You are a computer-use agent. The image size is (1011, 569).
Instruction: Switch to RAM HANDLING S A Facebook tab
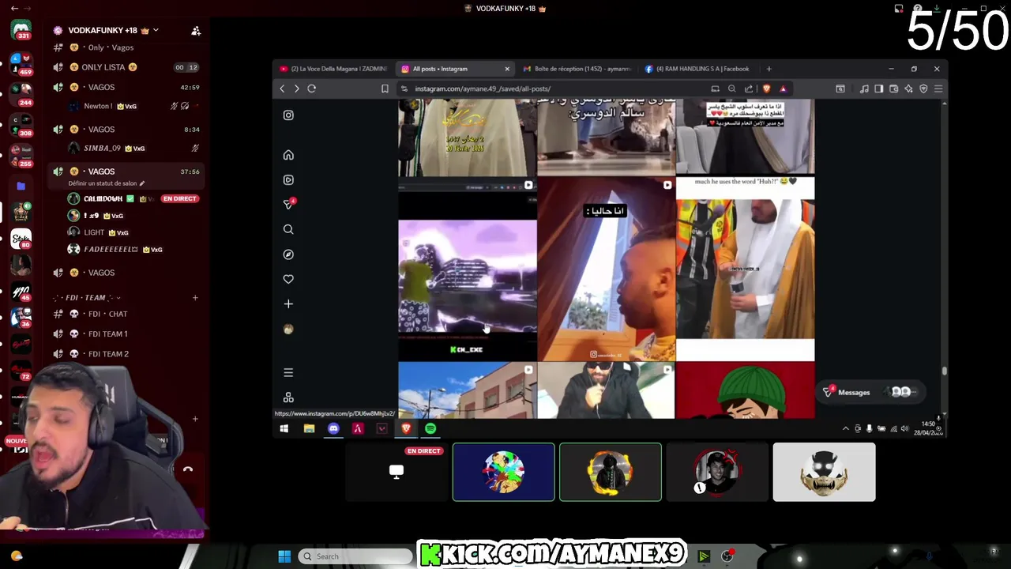tap(698, 69)
